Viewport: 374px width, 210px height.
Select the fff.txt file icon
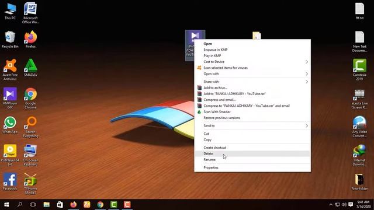[360, 11]
